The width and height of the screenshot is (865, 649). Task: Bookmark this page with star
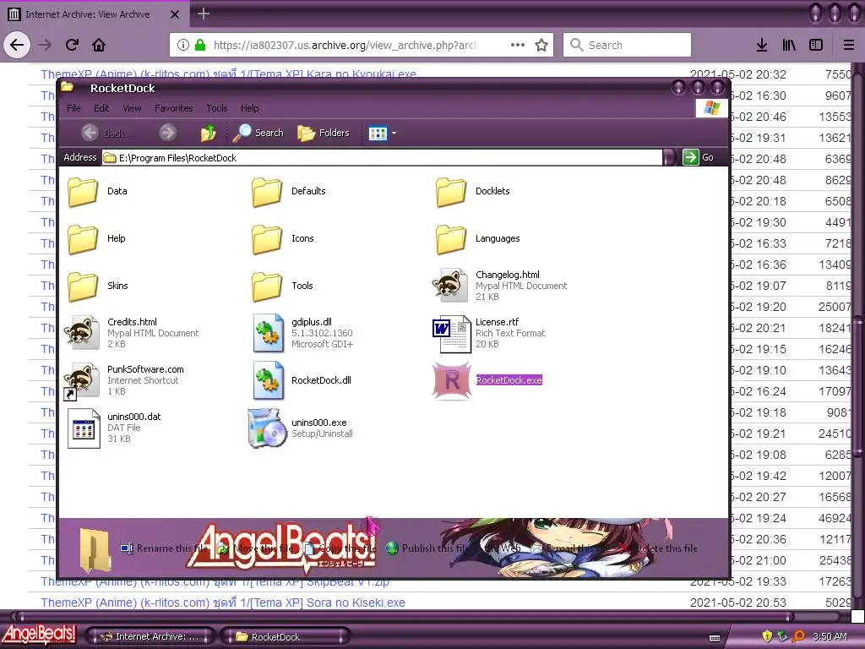pyautogui.click(x=541, y=46)
